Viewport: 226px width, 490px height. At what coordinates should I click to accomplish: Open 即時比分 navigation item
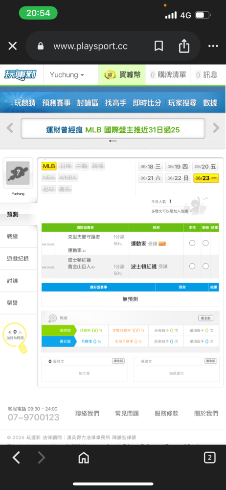tap(147, 103)
